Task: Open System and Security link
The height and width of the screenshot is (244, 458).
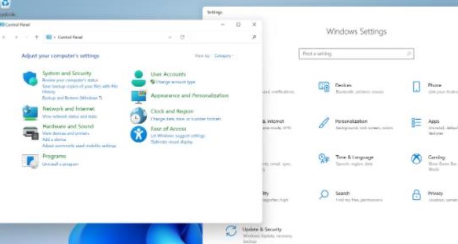Action: click(67, 73)
